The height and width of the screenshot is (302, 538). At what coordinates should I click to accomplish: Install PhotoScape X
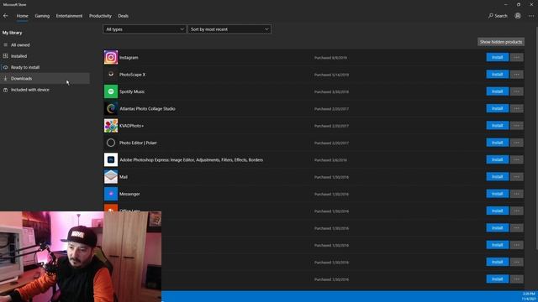click(x=497, y=75)
